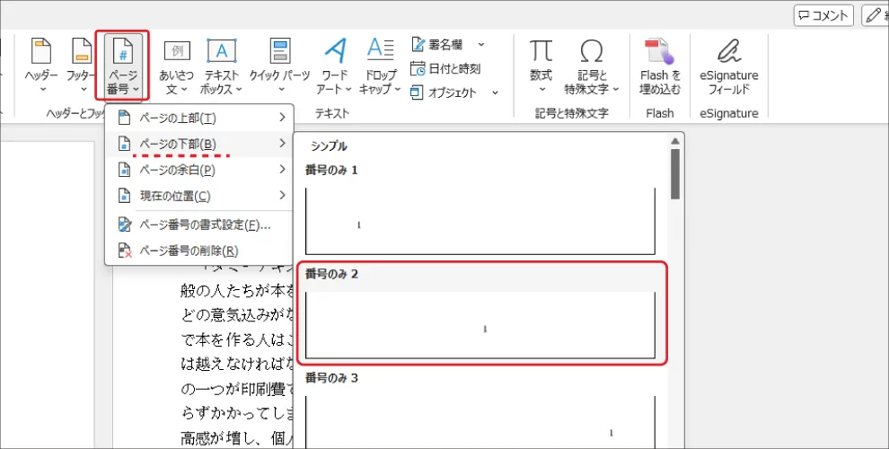Expand arrow beside ページの上部(T)
The height and width of the screenshot is (449, 889).
pyautogui.click(x=282, y=118)
